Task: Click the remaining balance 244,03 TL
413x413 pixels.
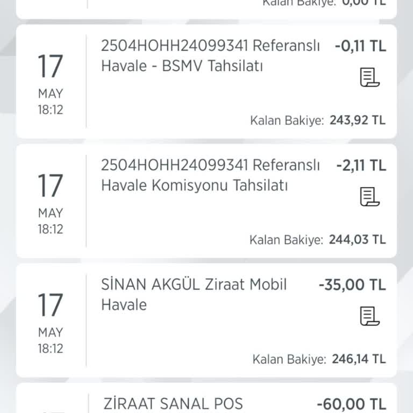Action: tap(357, 240)
